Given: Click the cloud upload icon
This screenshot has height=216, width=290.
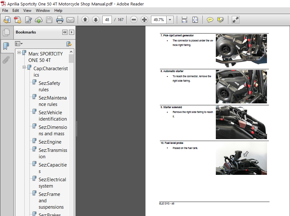Looking at the screenshot, I should point(39,20).
